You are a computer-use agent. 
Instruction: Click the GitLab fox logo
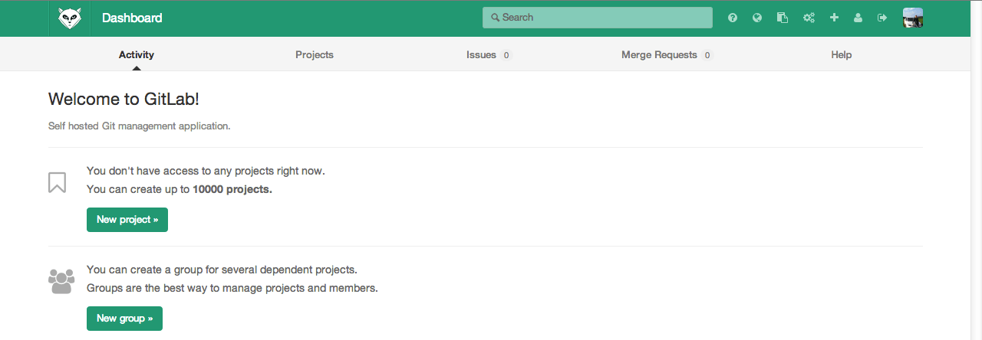pos(70,18)
